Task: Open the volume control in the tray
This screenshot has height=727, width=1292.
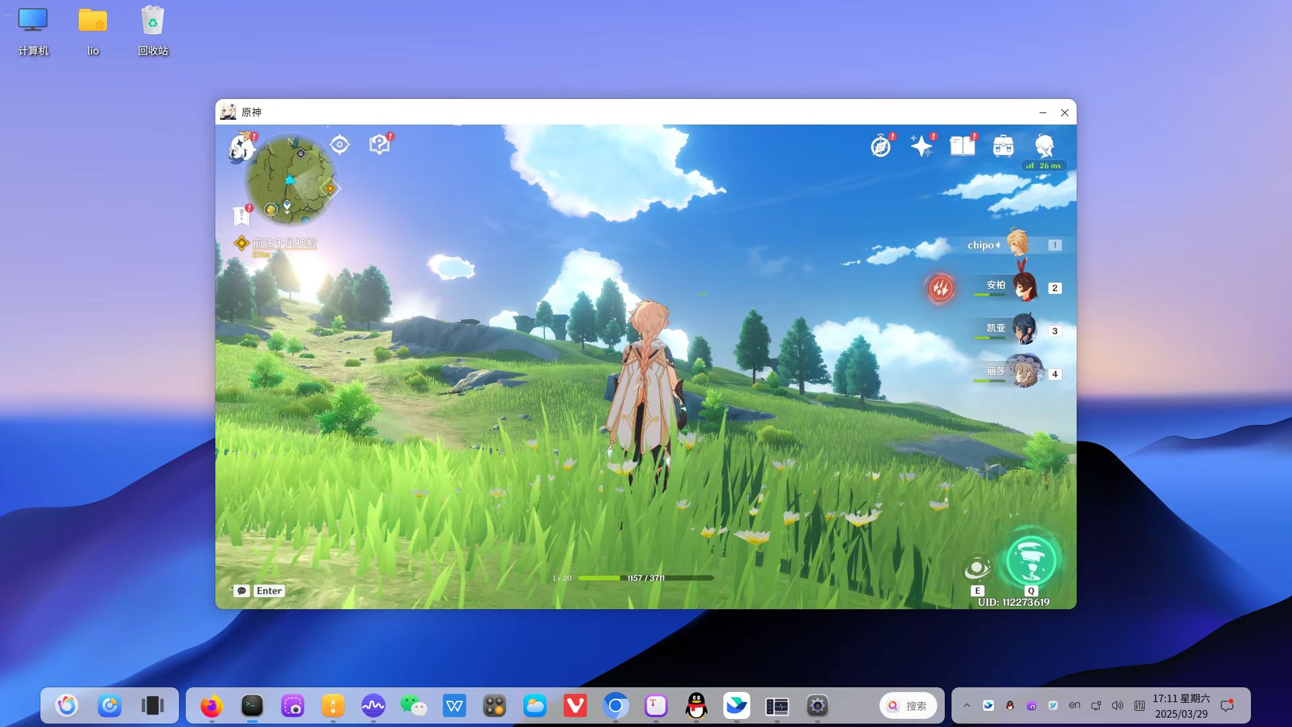Action: (x=1118, y=705)
